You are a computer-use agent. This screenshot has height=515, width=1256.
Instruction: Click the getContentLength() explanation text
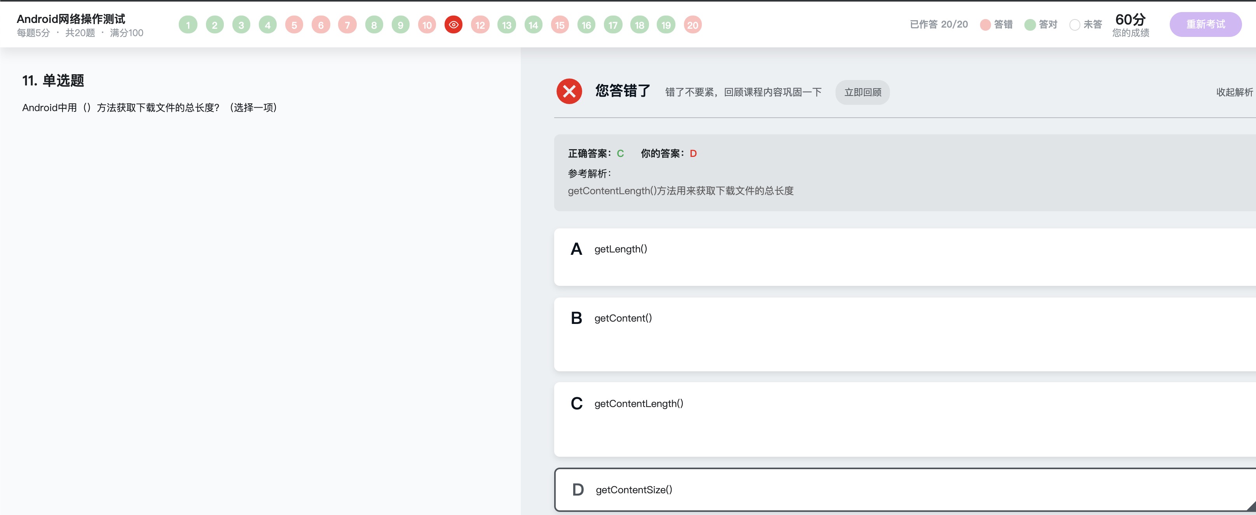click(x=681, y=191)
